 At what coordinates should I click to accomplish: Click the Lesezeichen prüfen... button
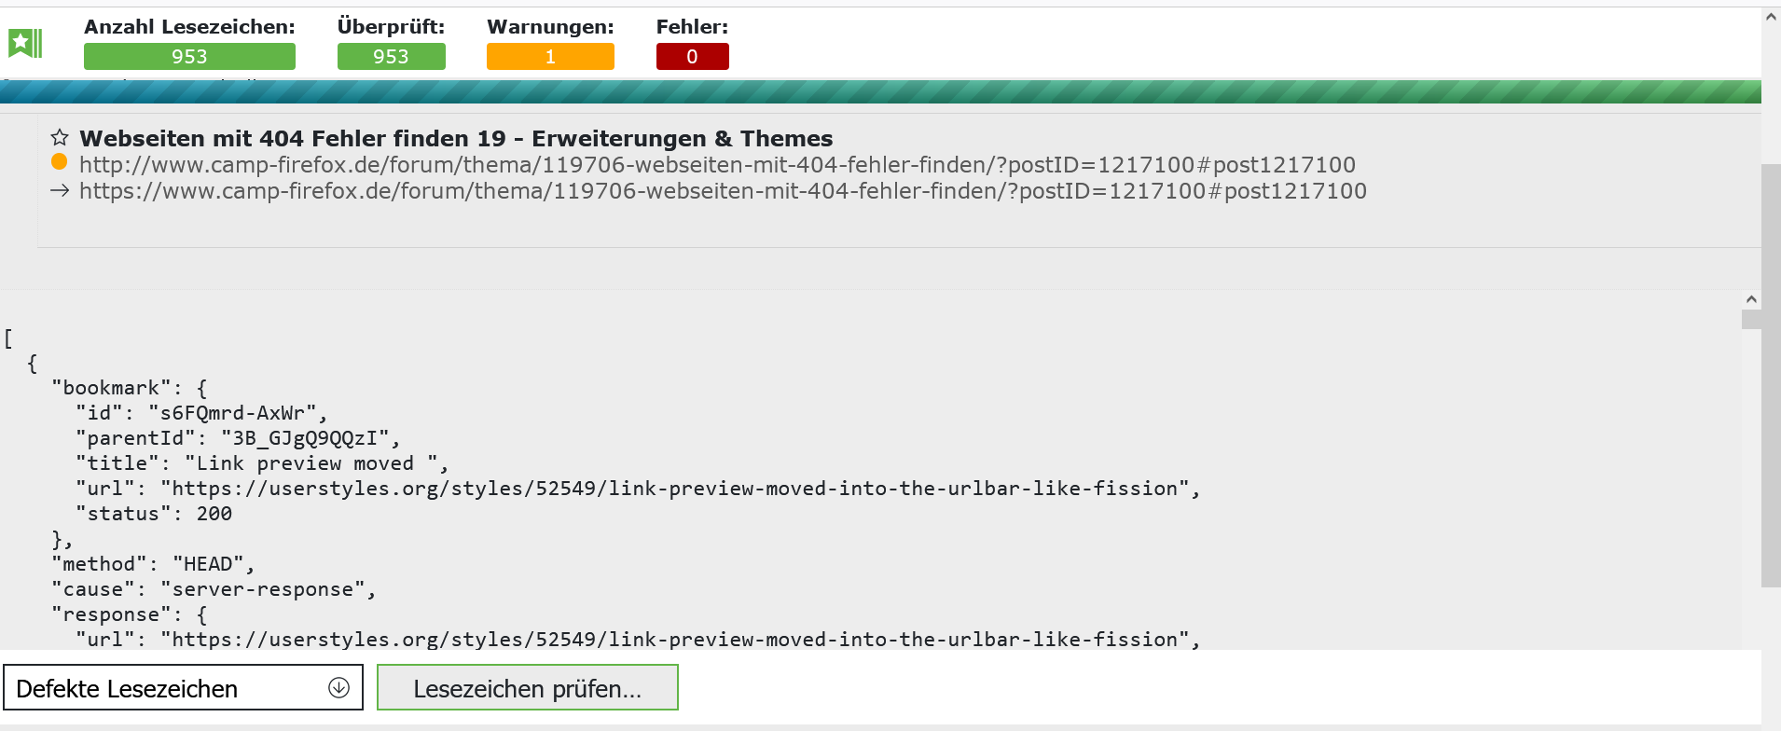tap(528, 688)
